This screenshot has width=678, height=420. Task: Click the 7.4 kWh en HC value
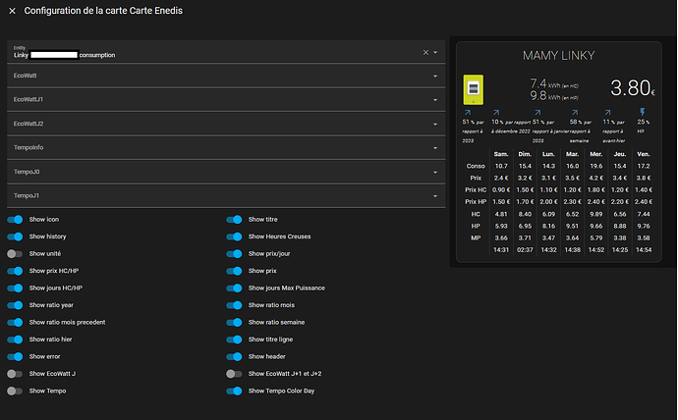coord(554,83)
